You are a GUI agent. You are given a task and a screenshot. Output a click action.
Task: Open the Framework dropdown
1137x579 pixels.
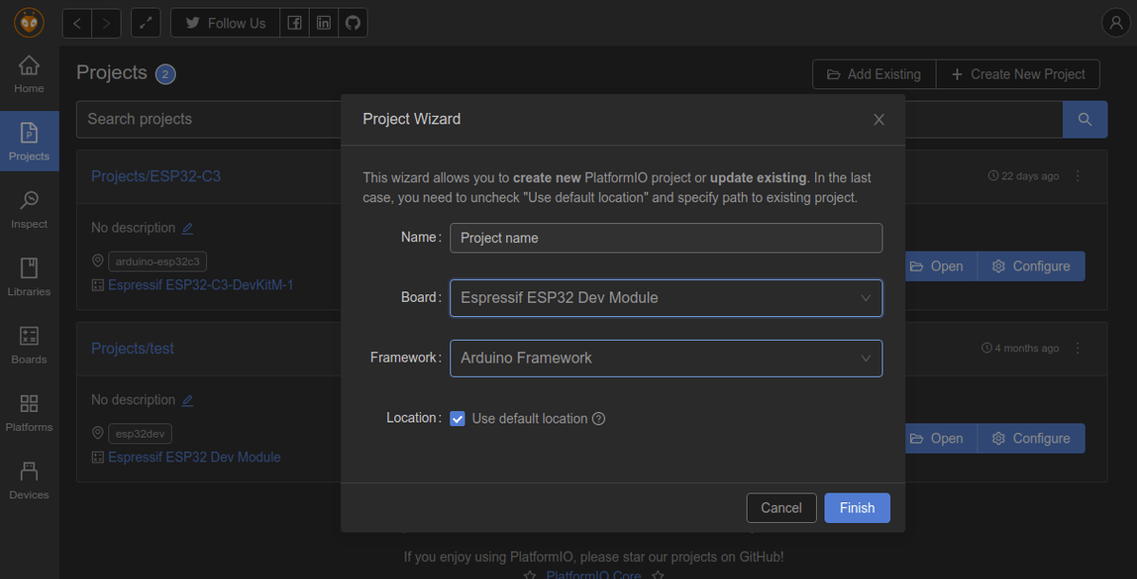coord(667,358)
